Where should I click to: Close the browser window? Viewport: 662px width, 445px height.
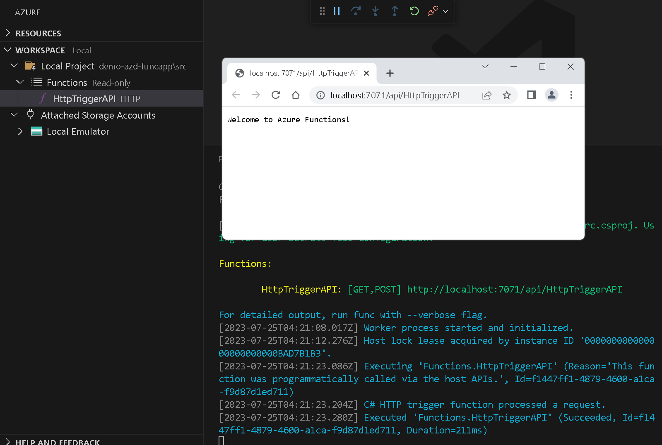[x=571, y=67]
